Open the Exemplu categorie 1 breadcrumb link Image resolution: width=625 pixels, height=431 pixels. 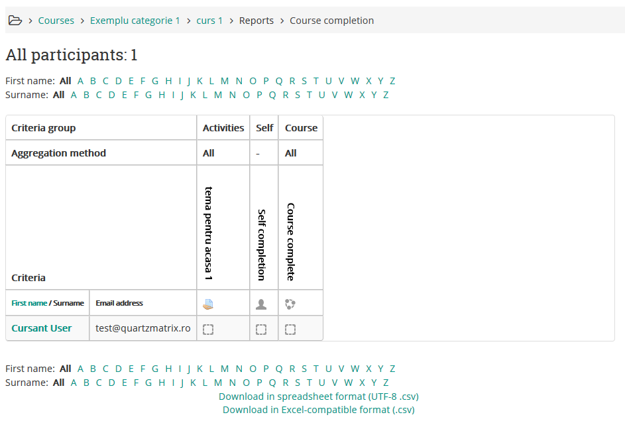click(x=135, y=21)
